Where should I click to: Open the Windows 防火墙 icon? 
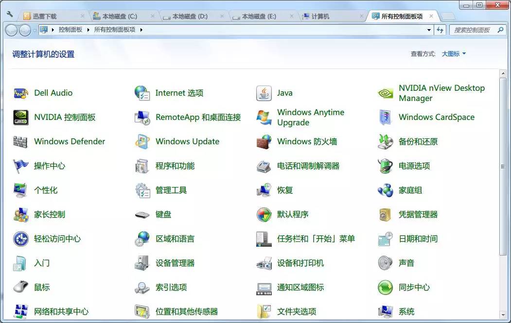click(x=264, y=142)
